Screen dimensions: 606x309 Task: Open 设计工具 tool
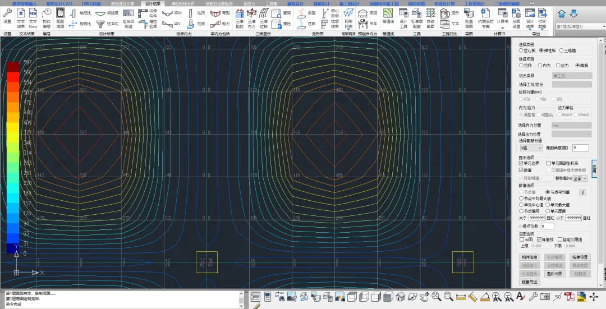[403, 18]
